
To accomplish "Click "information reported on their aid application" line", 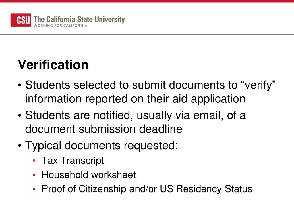I will pos(135,99).
